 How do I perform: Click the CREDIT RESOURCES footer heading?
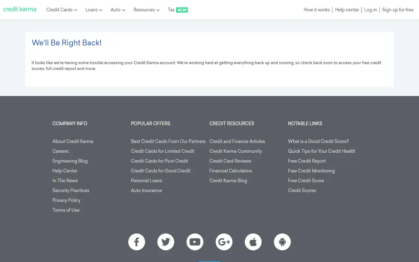coord(232,124)
